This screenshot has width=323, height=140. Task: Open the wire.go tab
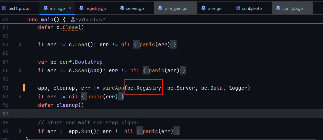point(214,8)
